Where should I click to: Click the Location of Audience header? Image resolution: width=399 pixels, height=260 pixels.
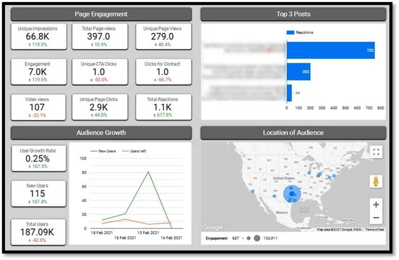click(293, 132)
